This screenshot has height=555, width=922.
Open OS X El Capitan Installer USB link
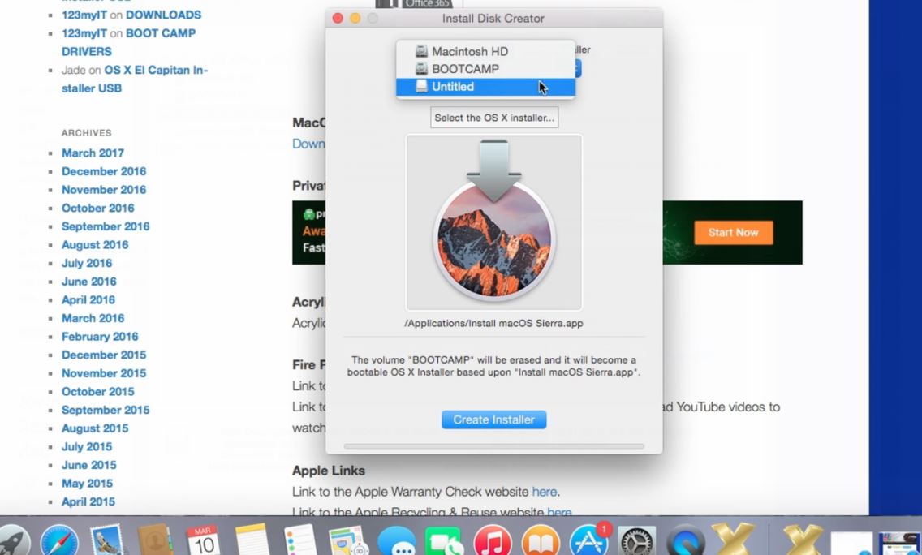coord(135,79)
